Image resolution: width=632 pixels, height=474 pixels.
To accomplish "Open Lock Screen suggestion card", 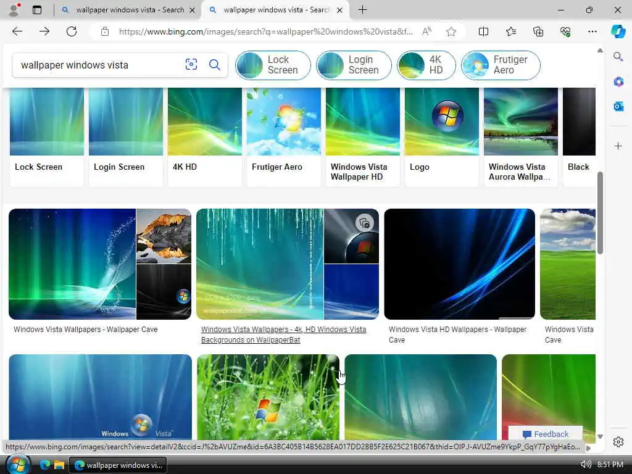I will coord(47,137).
